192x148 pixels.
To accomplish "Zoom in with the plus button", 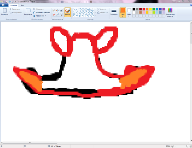I will [x=191, y=146].
